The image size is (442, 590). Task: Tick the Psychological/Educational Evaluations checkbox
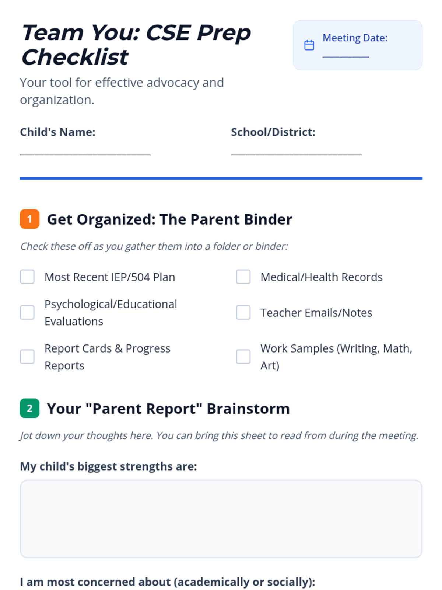point(27,312)
